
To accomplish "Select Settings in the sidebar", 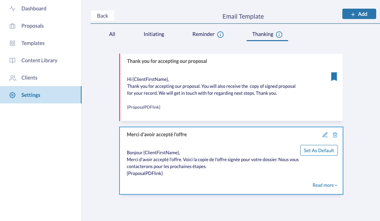I will coord(41,95).
